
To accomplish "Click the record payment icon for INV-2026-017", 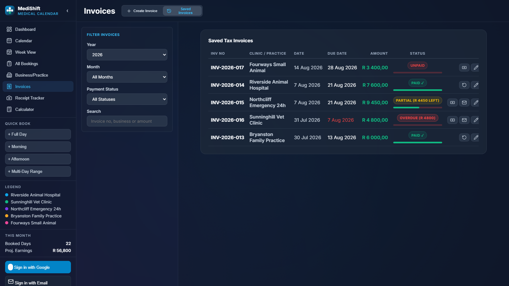I will pyautogui.click(x=464, y=67).
